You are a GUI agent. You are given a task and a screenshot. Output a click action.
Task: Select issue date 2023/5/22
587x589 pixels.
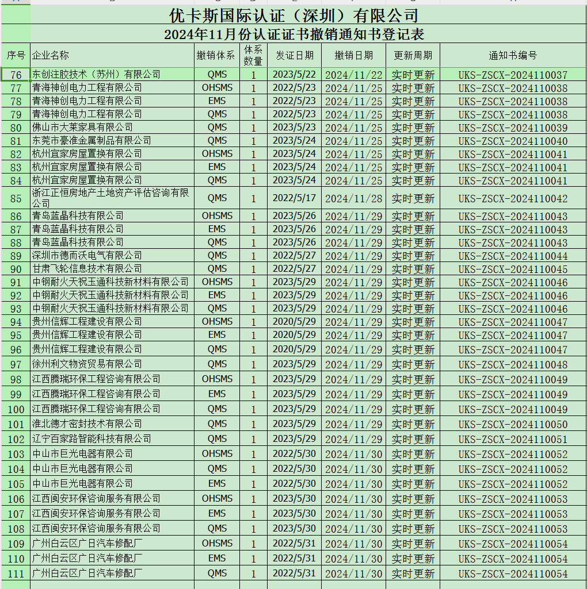(294, 74)
